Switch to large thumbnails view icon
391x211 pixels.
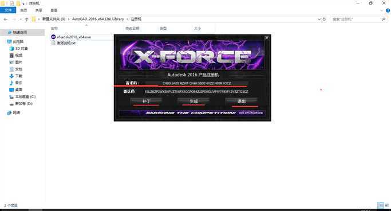click(387, 205)
